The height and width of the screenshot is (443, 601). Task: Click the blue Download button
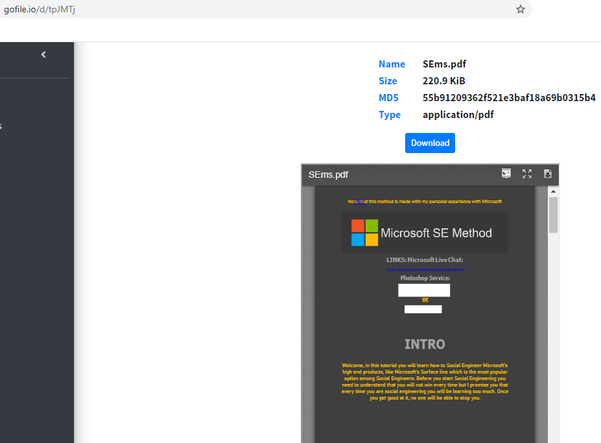pyautogui.click(x=430, y=143)
